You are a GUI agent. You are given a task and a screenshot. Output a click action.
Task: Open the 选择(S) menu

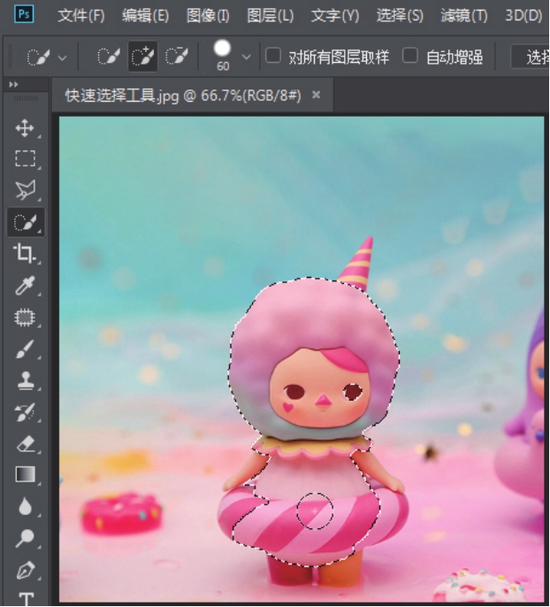point(400,16)
